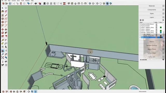
Task: Pick the Protractor tool
Action: pos(3,43)
